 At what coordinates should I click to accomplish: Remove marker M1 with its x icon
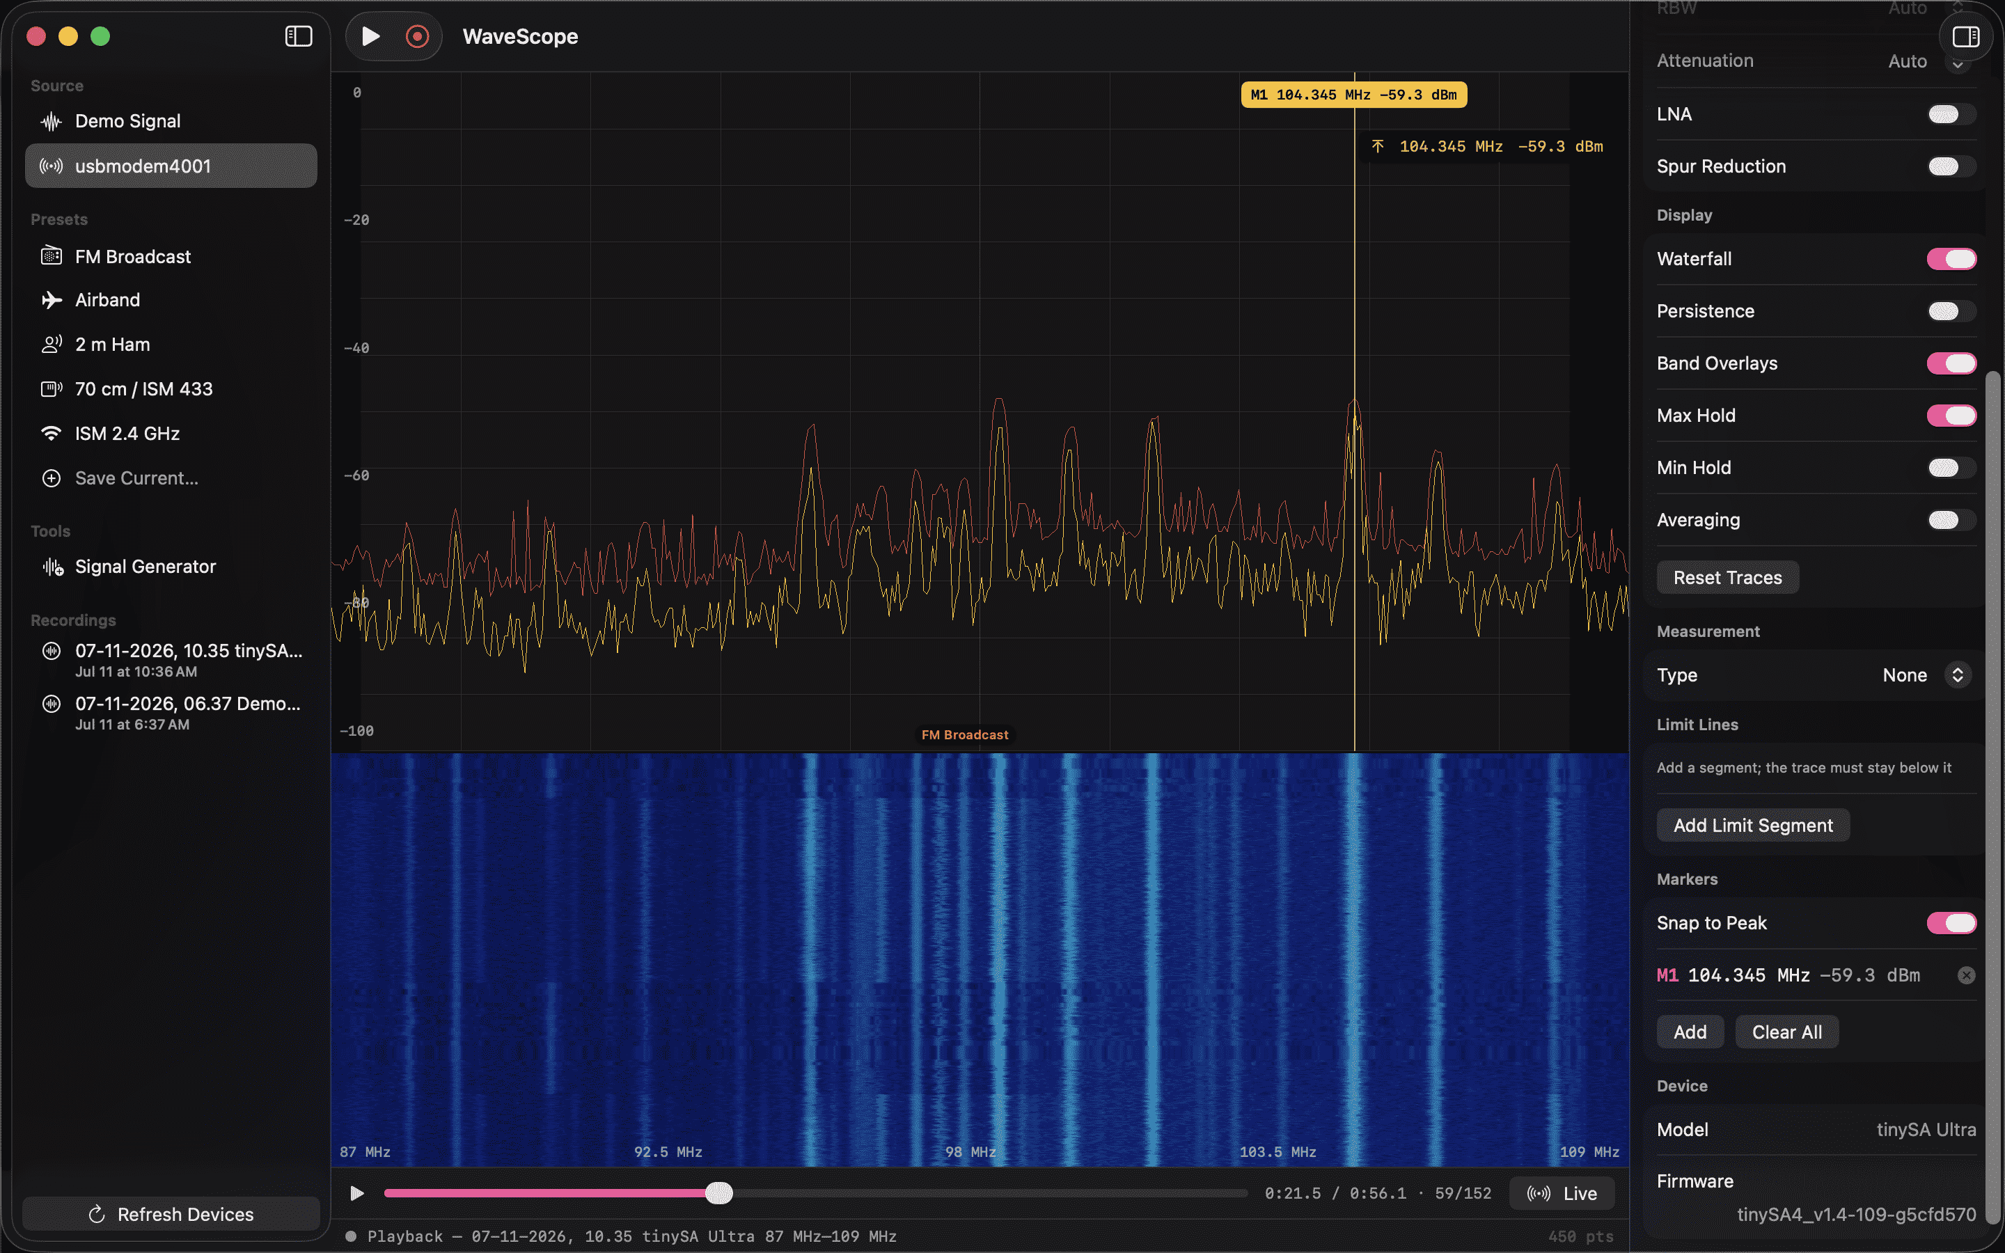pyautogui.click(x=1965, y=975)
